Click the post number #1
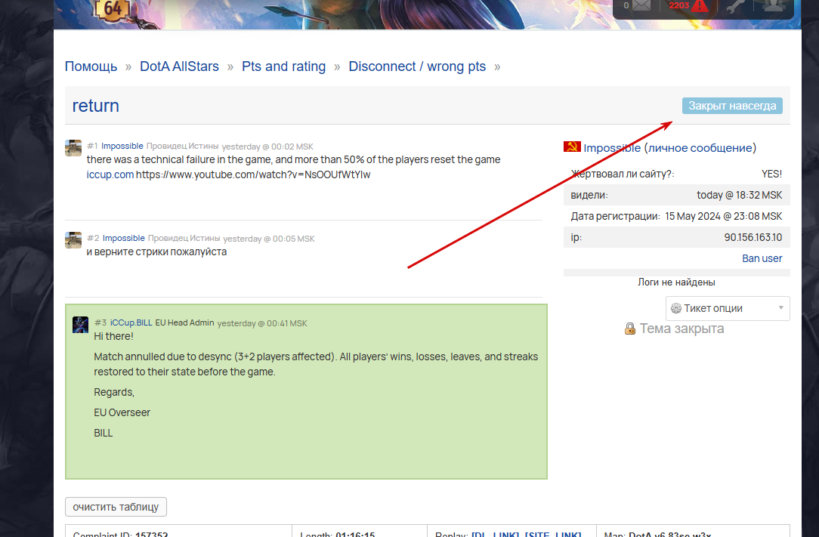The height and width of the screenshot is (537, 819). click(92, 146)
